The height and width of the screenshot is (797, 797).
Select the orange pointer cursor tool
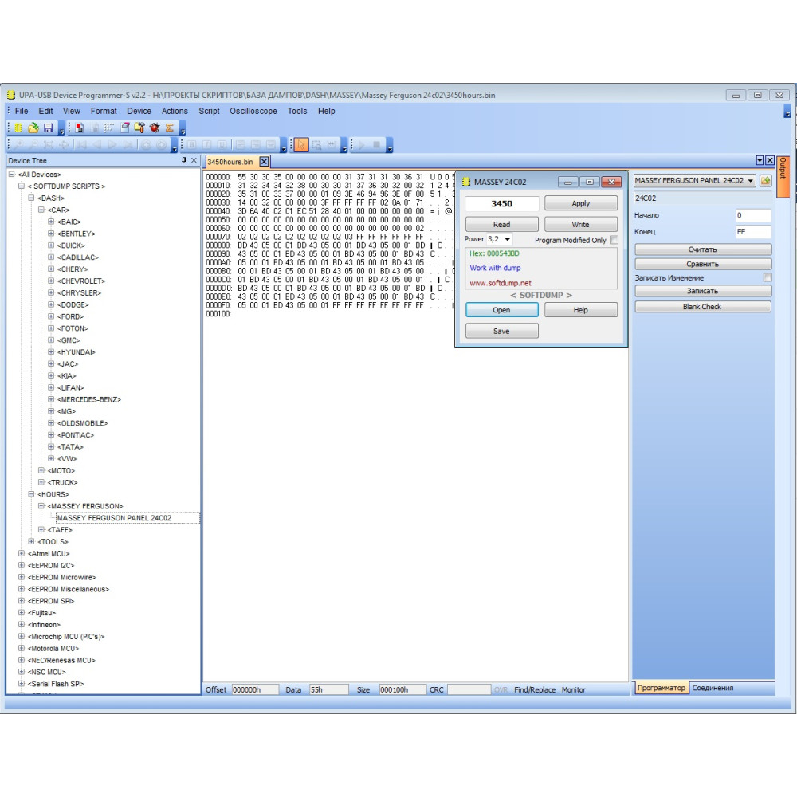click(x=301, y=145)
